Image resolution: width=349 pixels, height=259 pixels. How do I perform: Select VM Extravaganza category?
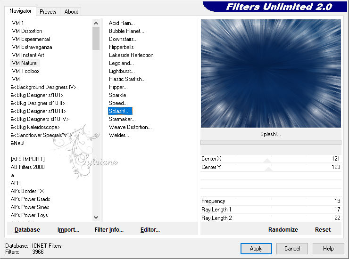[x=32, y=47]
